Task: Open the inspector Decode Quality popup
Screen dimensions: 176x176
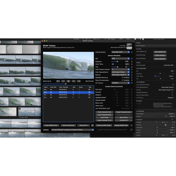Action: tap(169, 65)
